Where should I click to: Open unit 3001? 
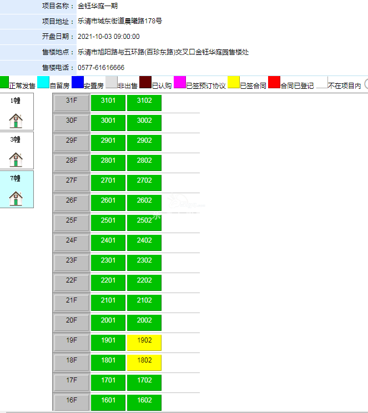coord(108,123)
